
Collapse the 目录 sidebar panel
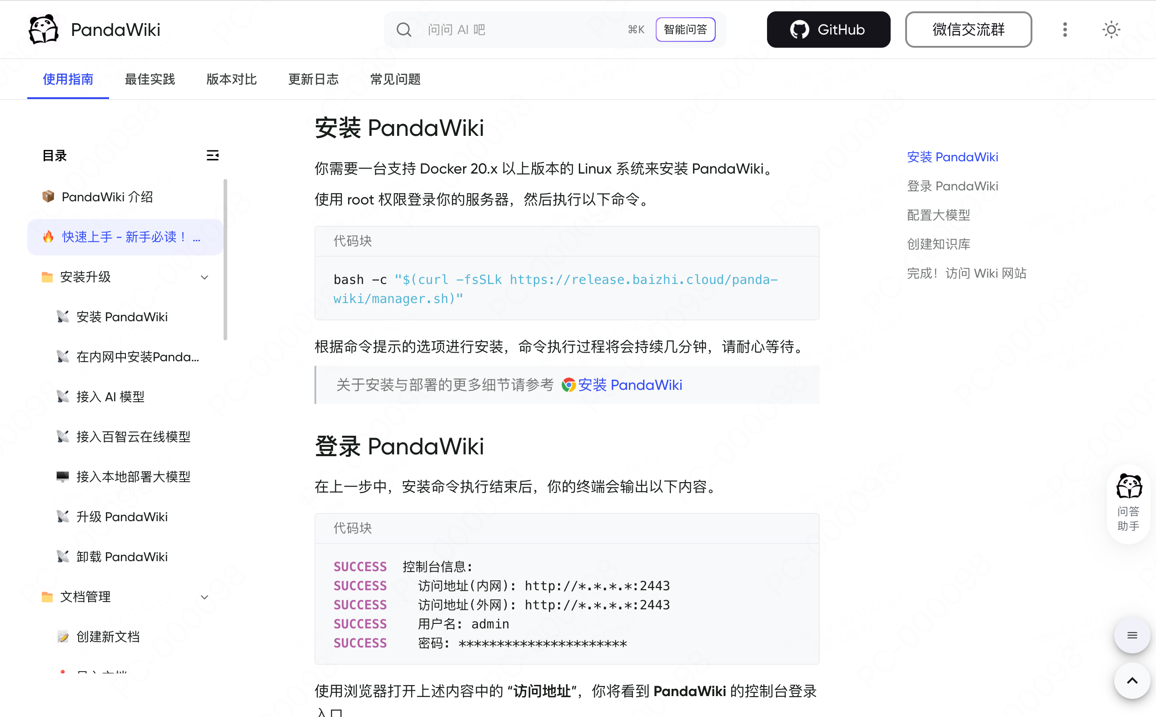point(212,155)
